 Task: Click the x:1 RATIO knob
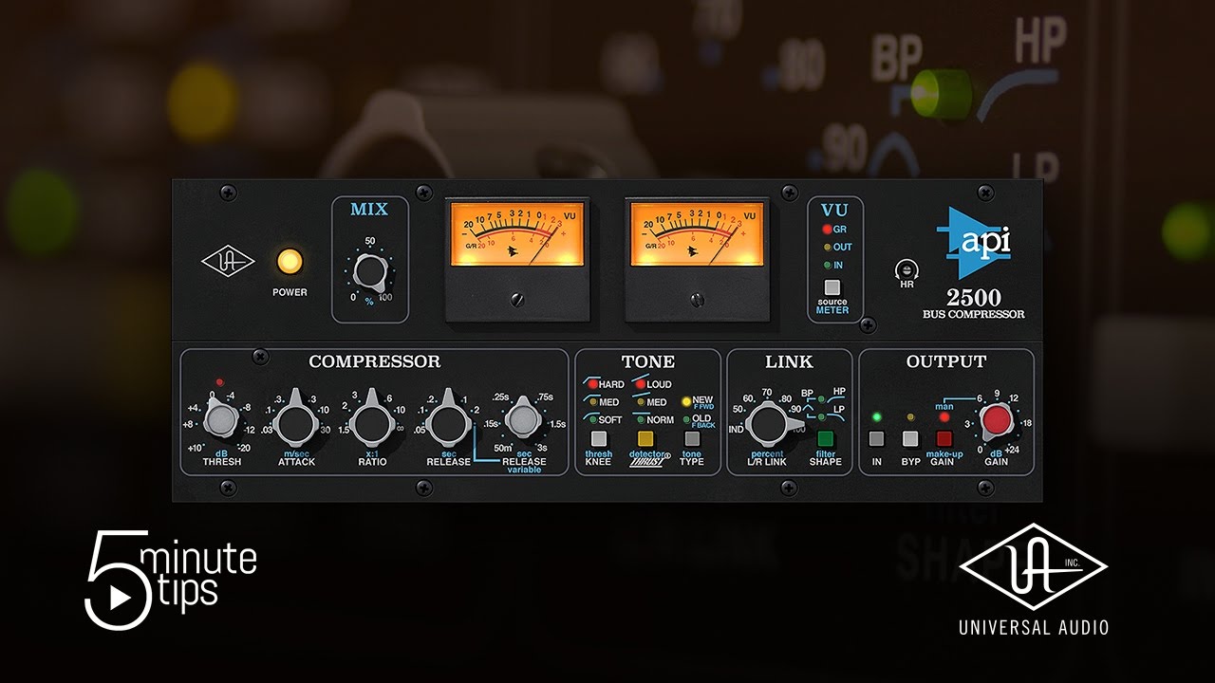pyautogui.click(x=371, y=423)
